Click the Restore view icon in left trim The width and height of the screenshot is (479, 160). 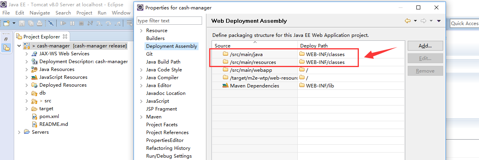point(6,39)
